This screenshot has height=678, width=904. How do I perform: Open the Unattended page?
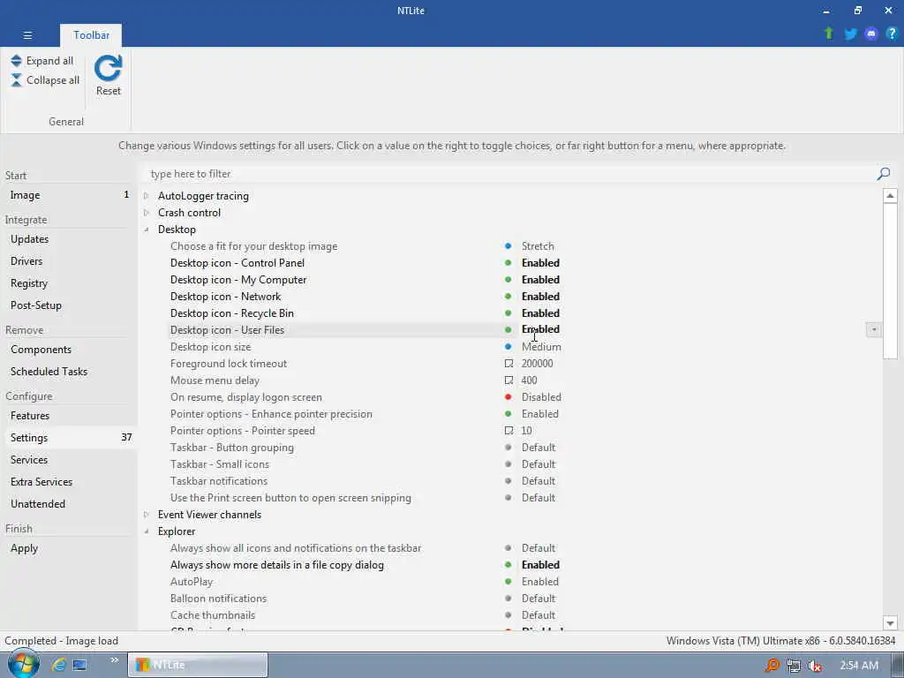coord(69,504)
